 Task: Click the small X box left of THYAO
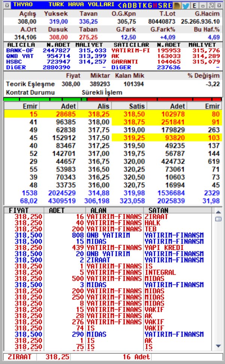point(7,5)
